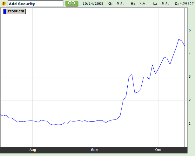Click the green GO button
Image resolution: width=195 pixels, height=156 pixels.
tap(72, 3)
